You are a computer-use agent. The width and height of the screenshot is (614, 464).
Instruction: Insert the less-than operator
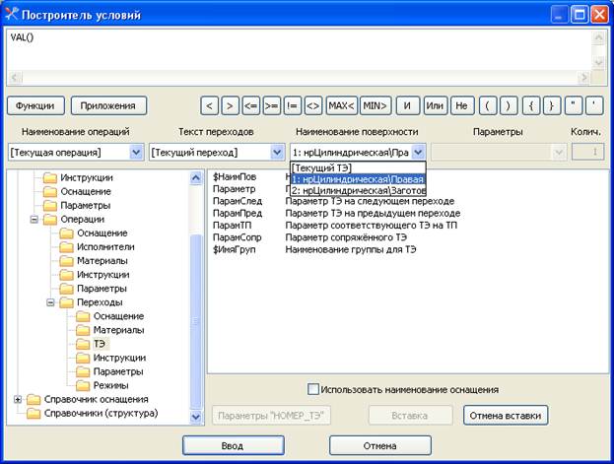[210, 105]
